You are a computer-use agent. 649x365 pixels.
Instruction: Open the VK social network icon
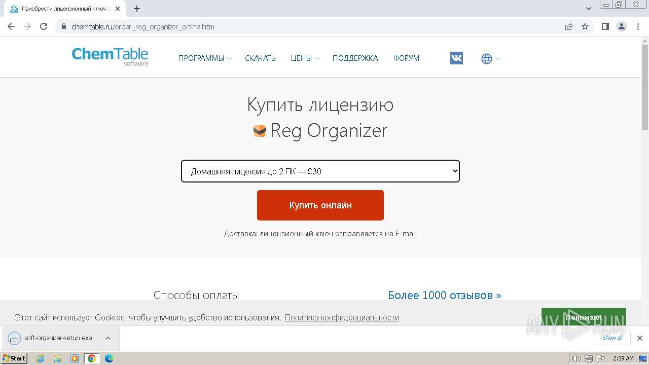point(456,58)
